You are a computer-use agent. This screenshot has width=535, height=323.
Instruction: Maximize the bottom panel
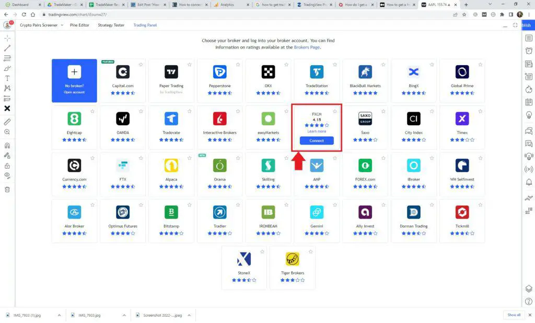tap(515, 25)
